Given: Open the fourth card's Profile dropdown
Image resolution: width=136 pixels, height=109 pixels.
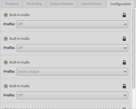Looking at the screenshot, I should click(72, 95).
